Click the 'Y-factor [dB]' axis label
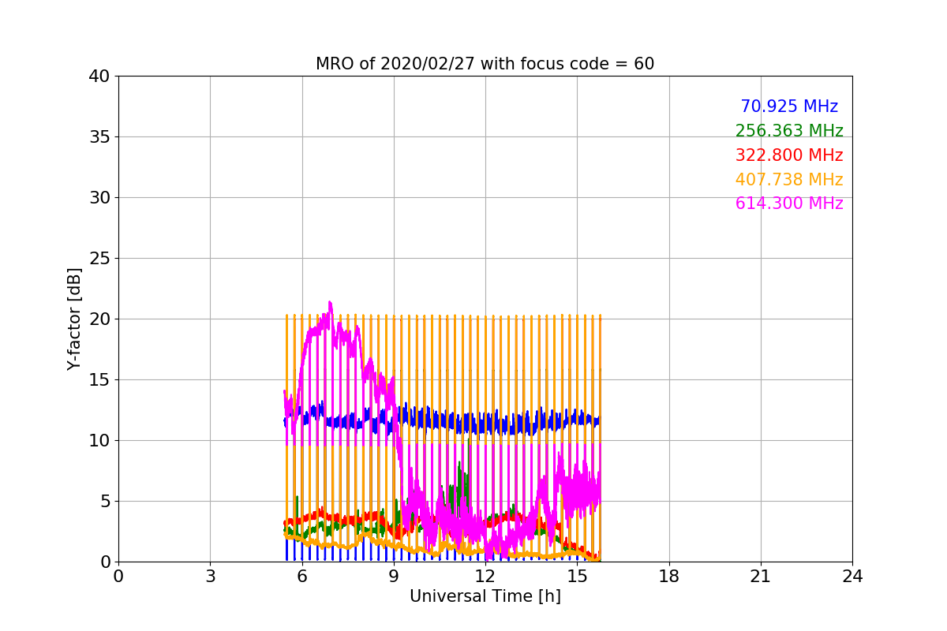Viewport: 947px width, 631px height. pos(74,319)
